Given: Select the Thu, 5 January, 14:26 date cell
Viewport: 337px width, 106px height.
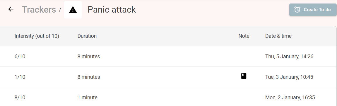Looking at the screenshot, I should tap(289, 57).
